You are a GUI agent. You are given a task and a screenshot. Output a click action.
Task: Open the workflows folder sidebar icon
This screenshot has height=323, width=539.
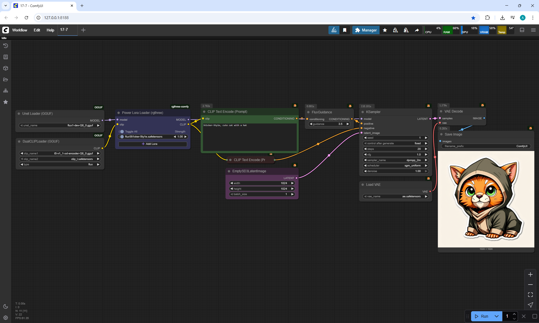point(6,79)
